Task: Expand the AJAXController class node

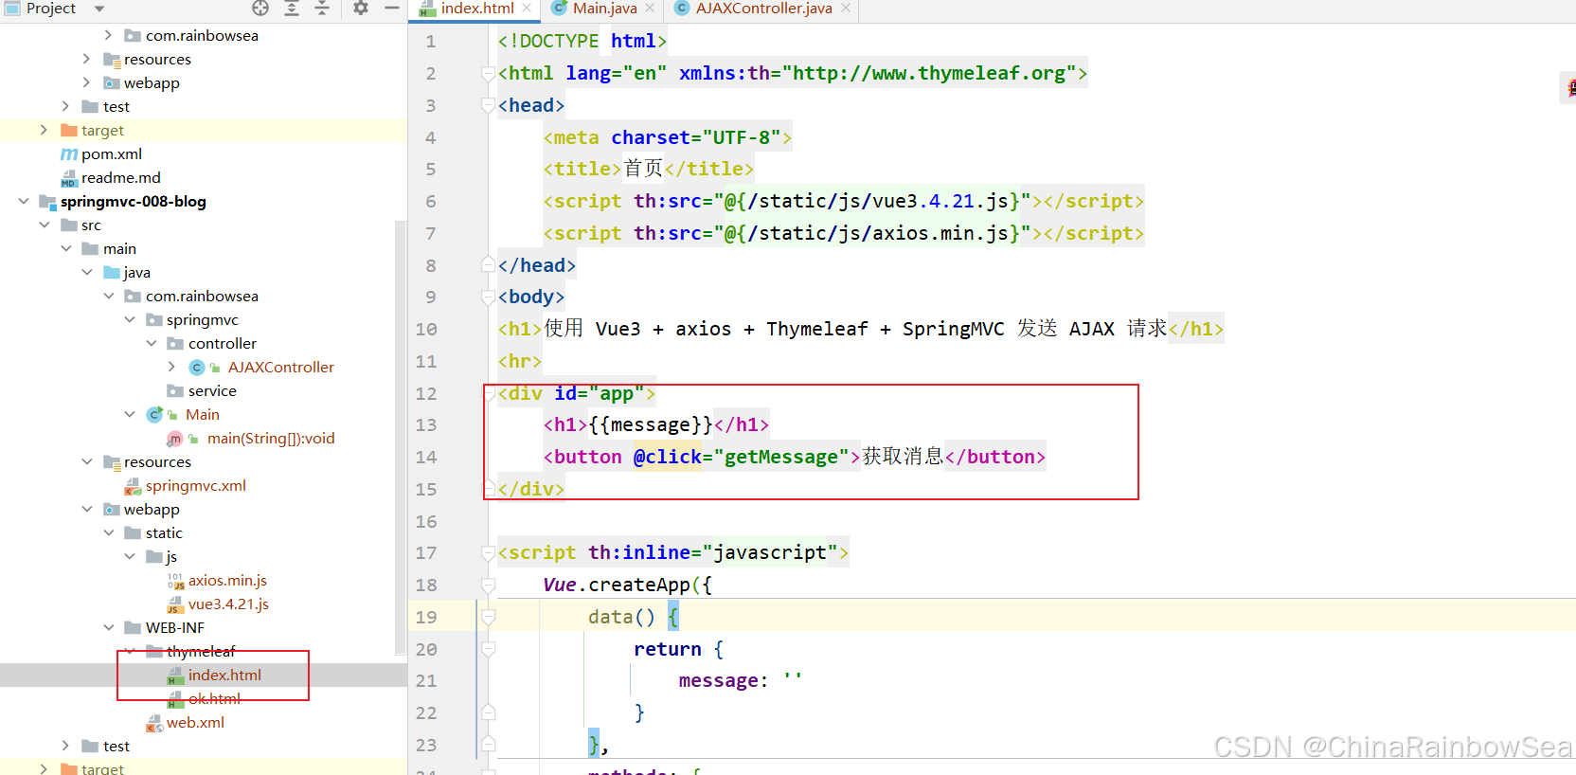Action: tap(171, 367)
